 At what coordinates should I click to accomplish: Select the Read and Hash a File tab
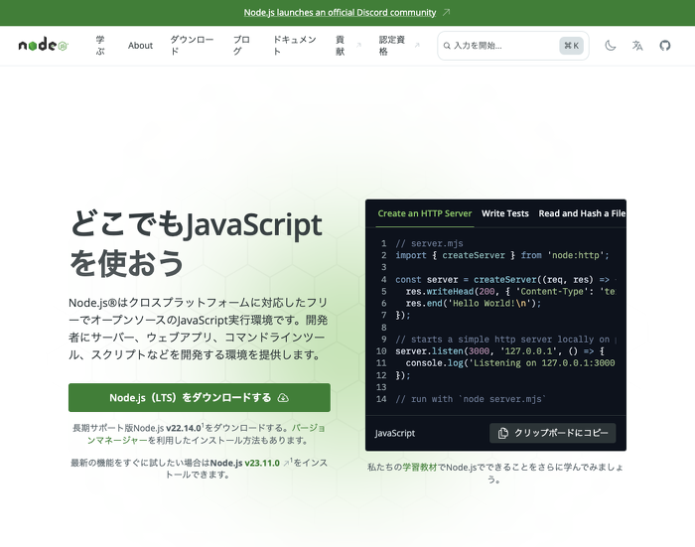point(582,213)
